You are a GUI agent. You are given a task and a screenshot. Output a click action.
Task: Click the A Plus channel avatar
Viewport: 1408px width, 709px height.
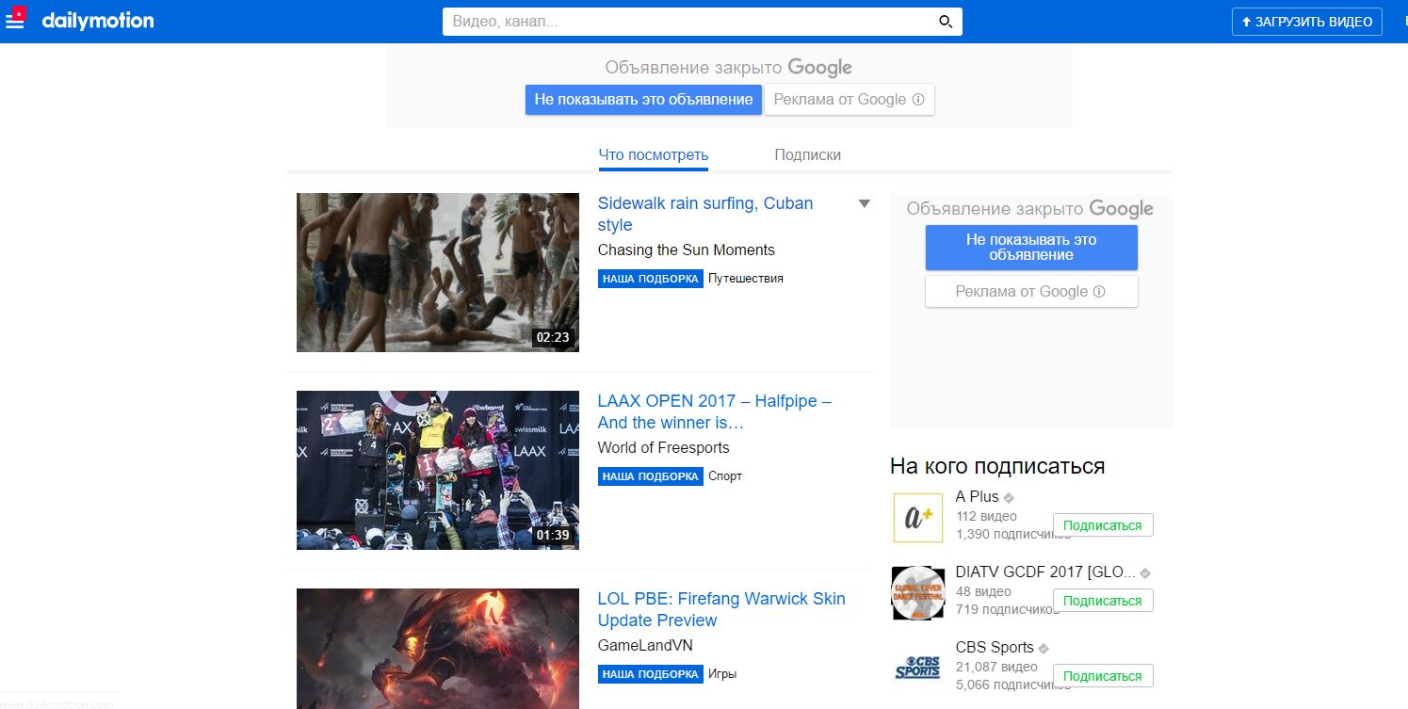point(917,517)
